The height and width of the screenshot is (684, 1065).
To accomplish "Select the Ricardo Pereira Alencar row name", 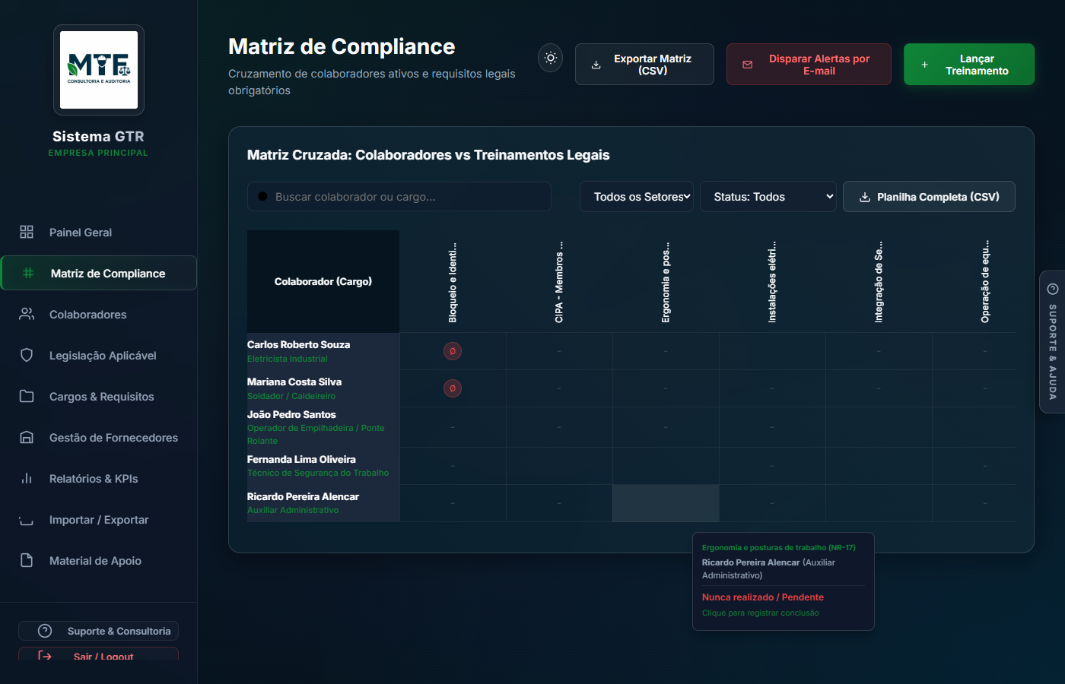I will click(303, 496).
